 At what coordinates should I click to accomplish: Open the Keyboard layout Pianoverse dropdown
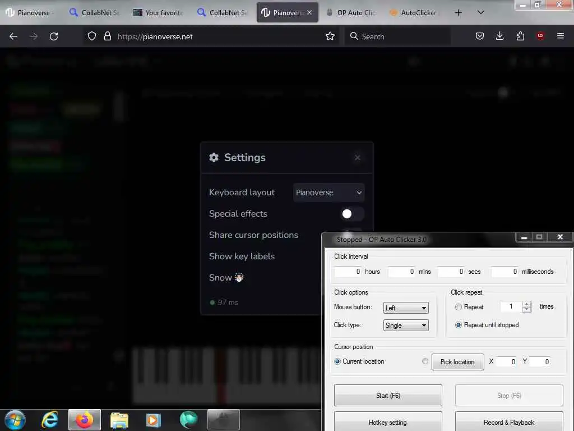328,192
